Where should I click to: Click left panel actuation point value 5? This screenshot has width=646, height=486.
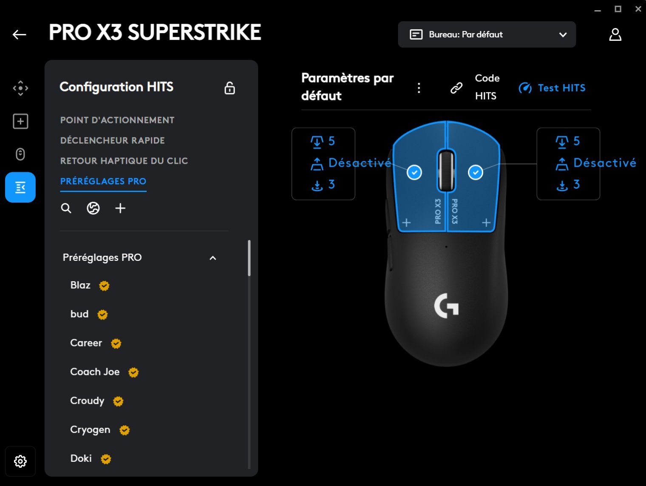[331, 141]
